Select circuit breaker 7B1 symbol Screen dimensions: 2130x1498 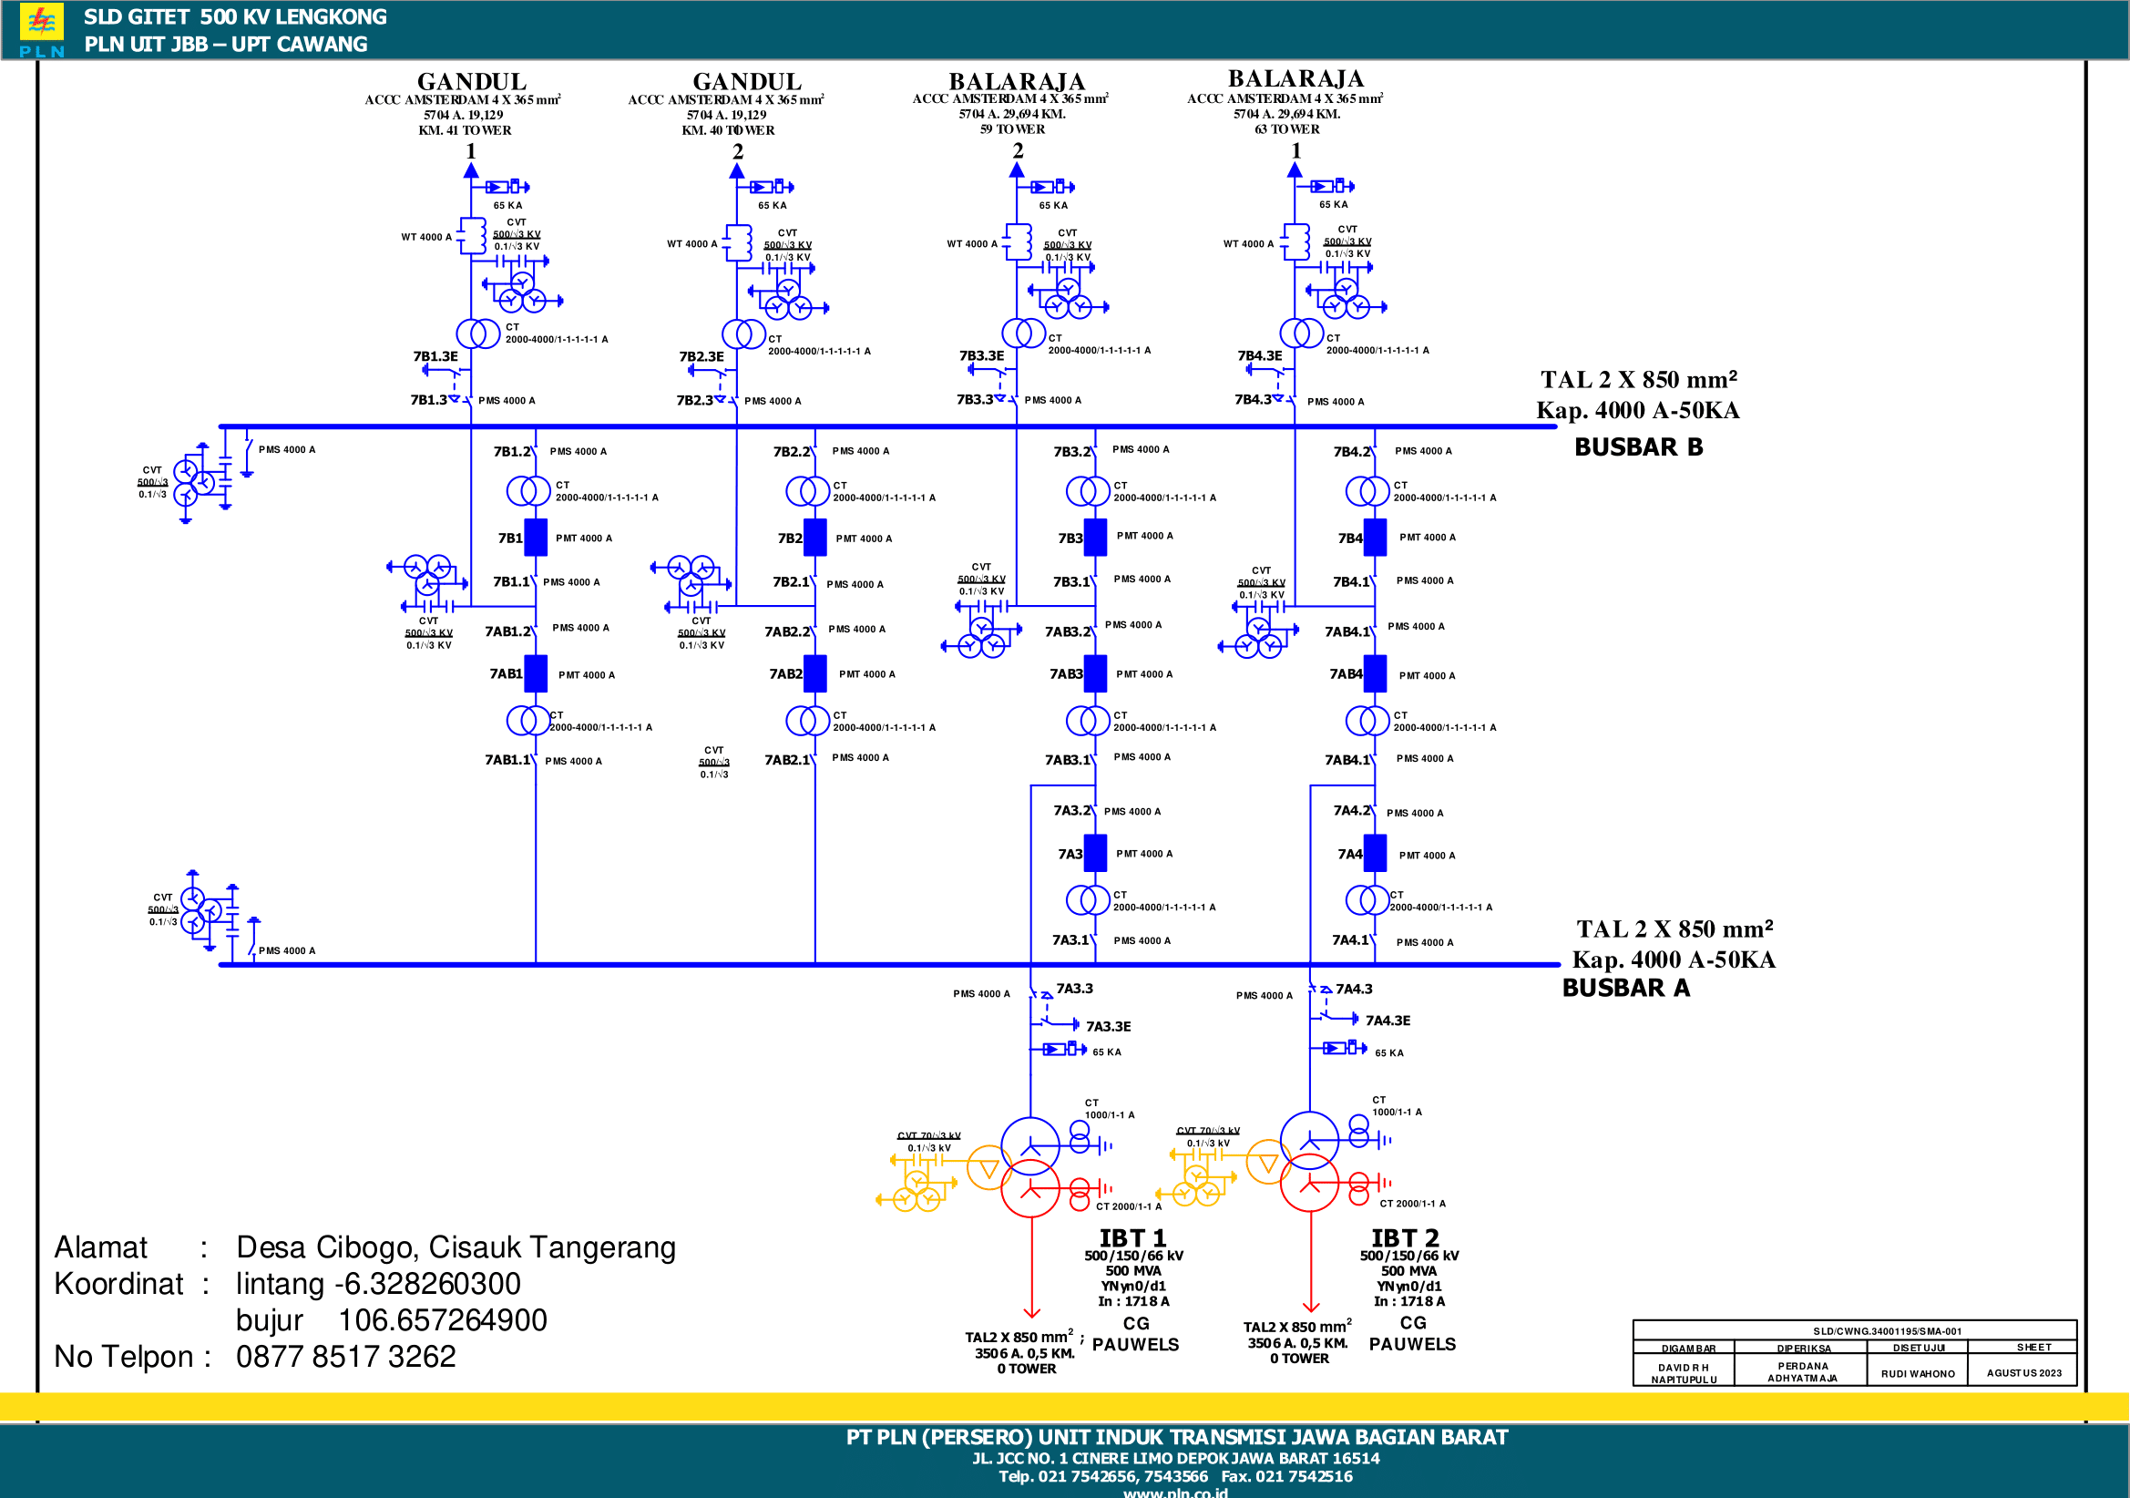(x=536, y=538)
